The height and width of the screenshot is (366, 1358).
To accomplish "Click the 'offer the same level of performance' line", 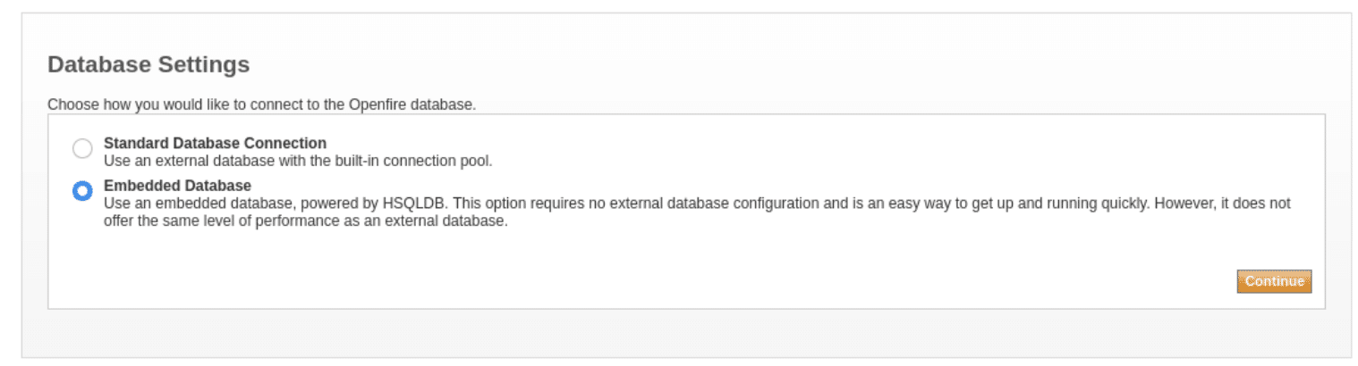I will [x=305, y=221].
